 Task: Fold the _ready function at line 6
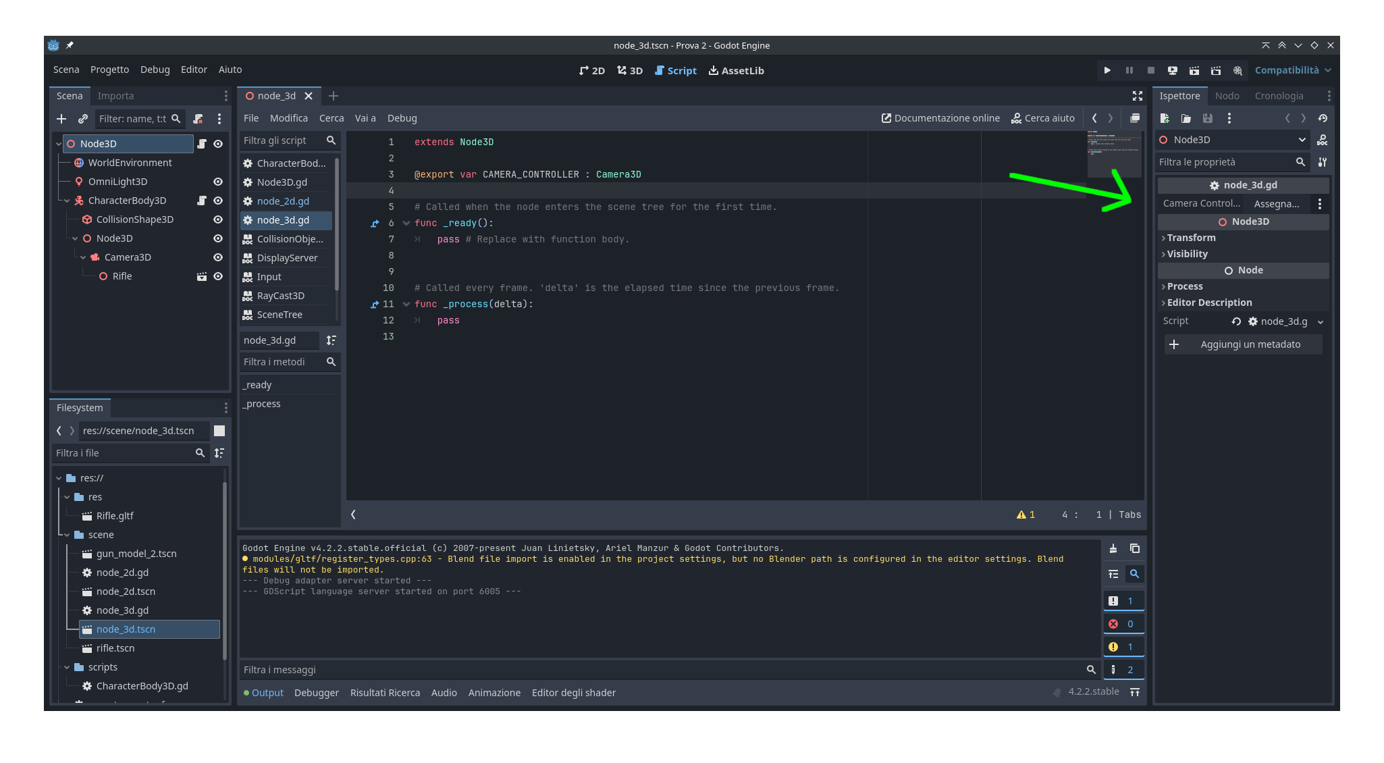tap(406, 223)
